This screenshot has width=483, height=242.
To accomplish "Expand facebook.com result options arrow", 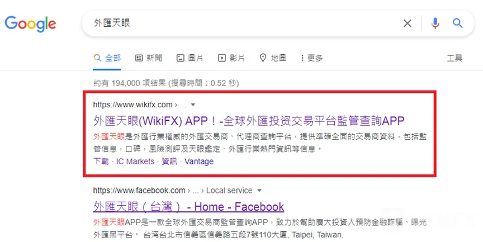I will [x=259, y=191].
